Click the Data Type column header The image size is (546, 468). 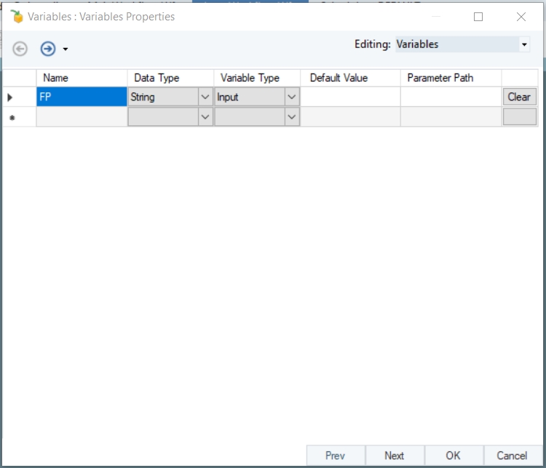click(x=170, y=78)
